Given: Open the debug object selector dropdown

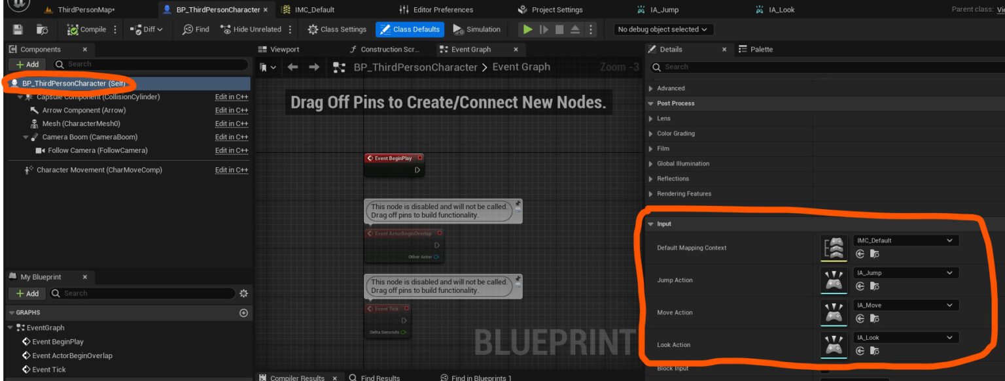Looking at the screenshot, I should pyautogui.click(x=663, y=29).
